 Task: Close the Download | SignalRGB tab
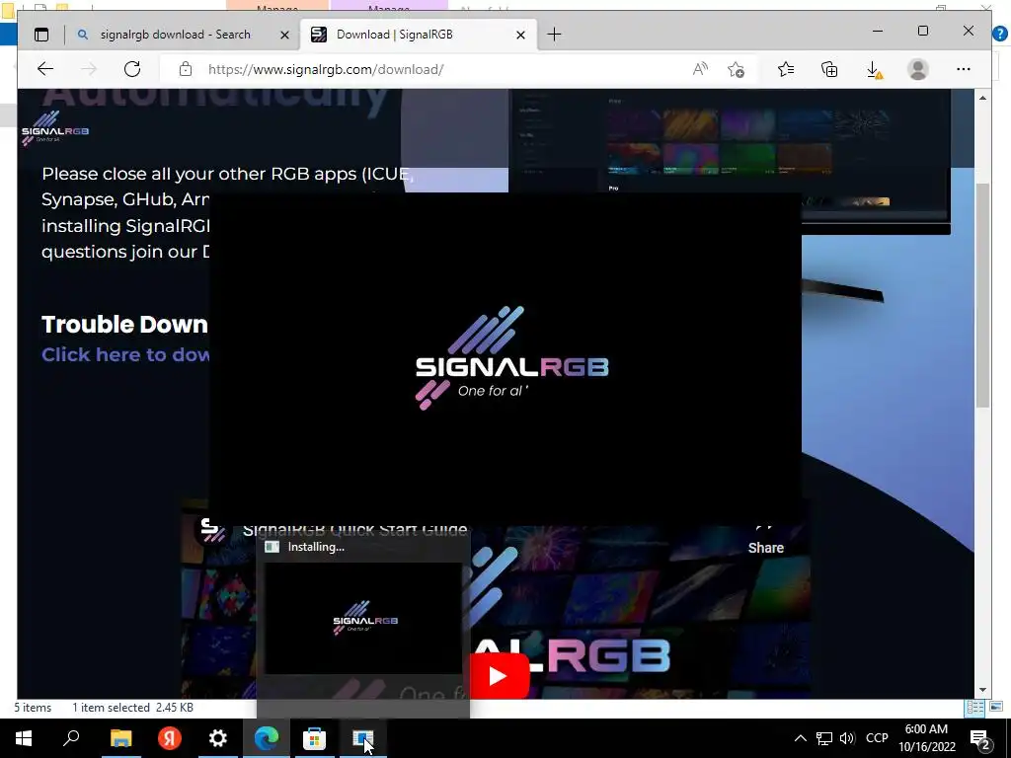(521, 35)
